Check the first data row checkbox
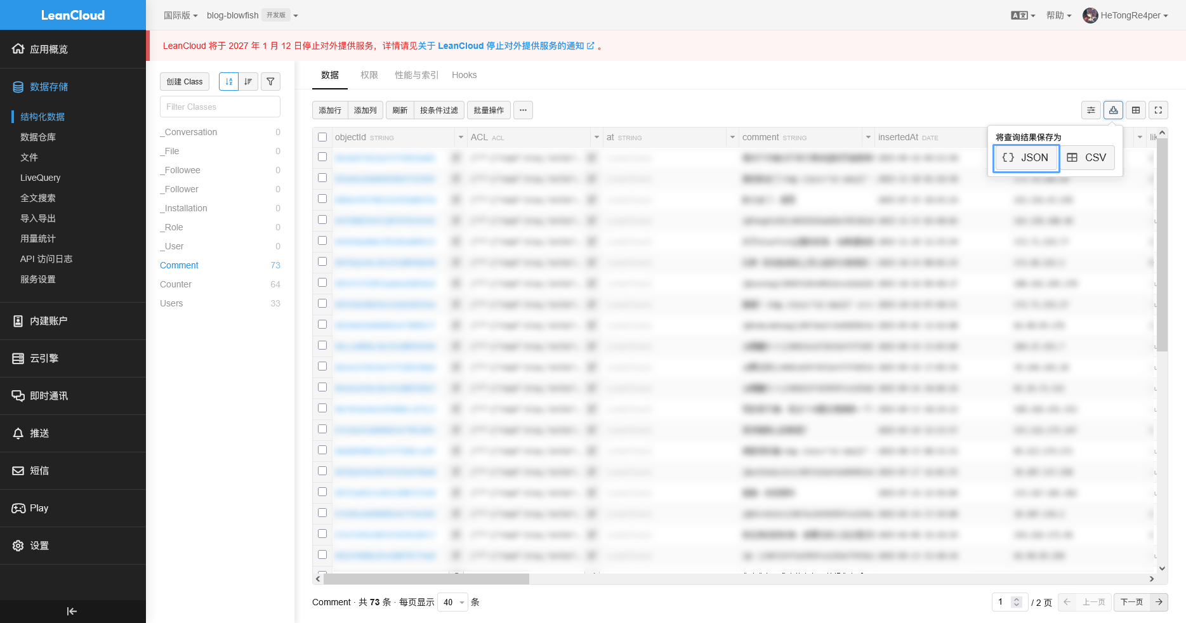 click(x=322, y=157)
